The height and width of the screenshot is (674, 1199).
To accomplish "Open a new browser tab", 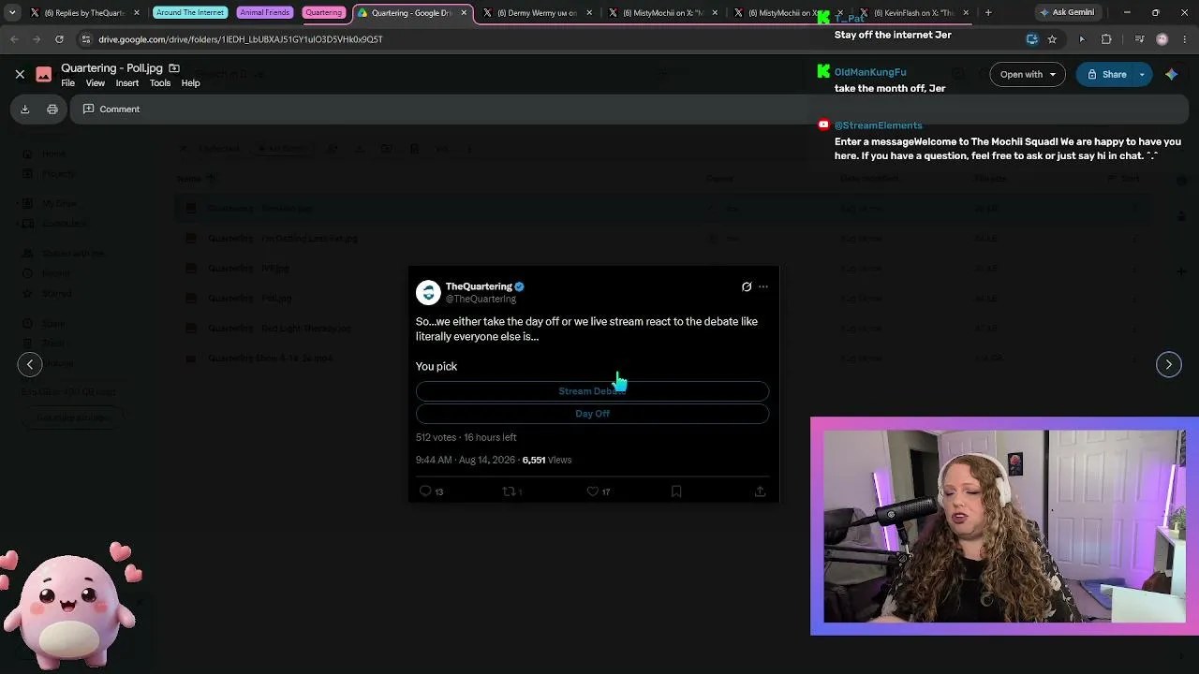I will [x=988, y=13].
